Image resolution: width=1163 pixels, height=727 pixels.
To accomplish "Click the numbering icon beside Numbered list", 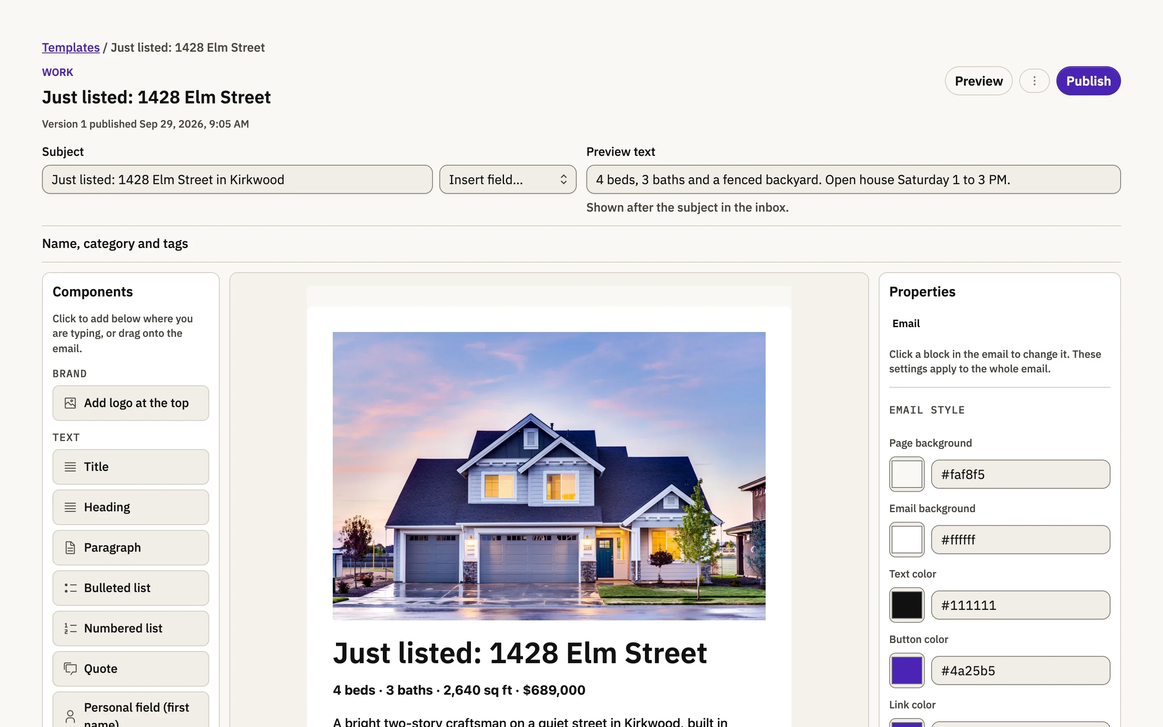I will click(x=70, y=628).
